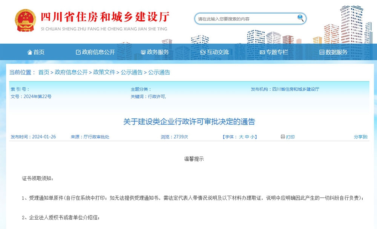Set font size to 大
The width and height of the screenshot is (377, 229).
point(241,137)
